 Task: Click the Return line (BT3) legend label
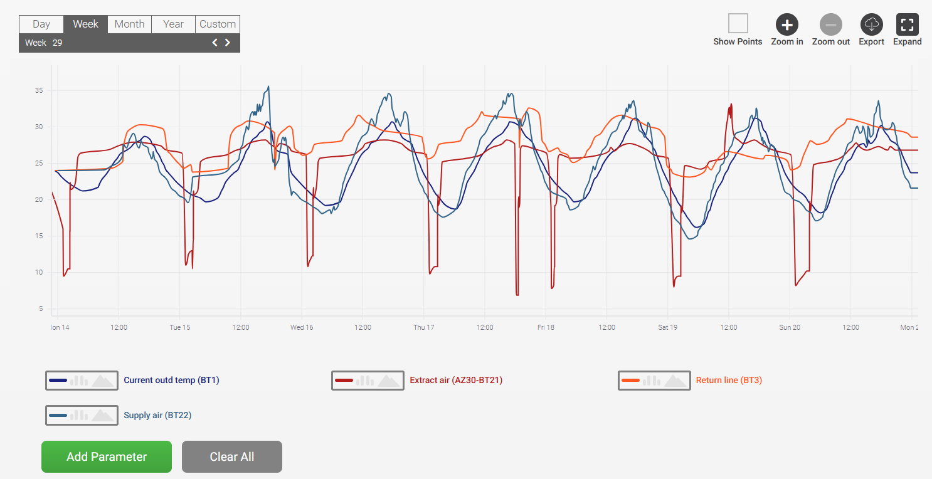[x=729, y=380]
